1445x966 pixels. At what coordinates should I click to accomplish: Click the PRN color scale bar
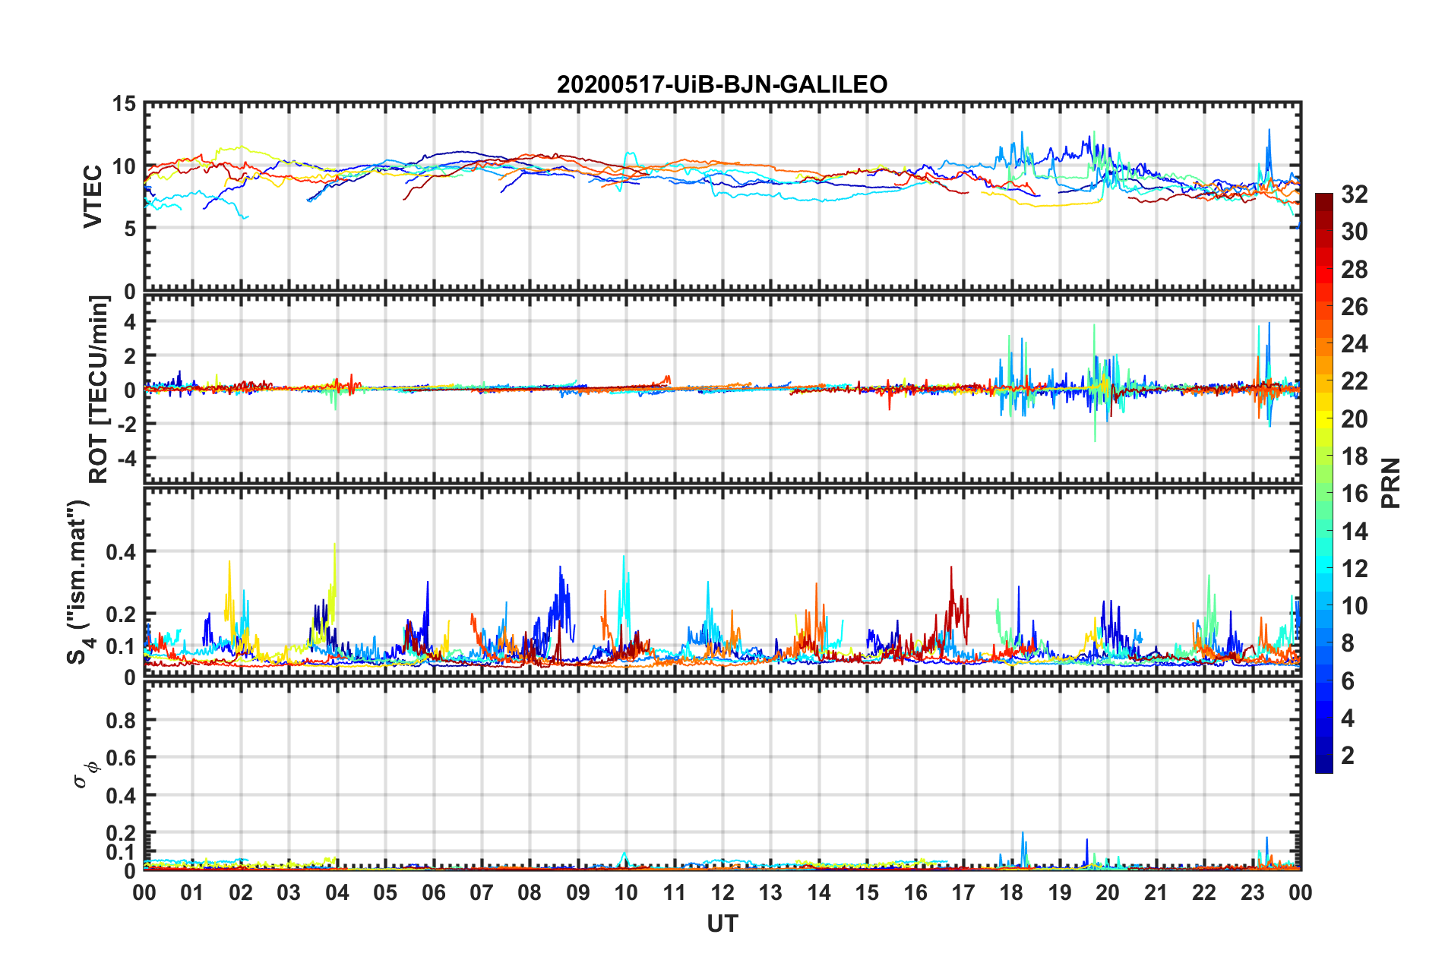click(x=1323, y=483)
